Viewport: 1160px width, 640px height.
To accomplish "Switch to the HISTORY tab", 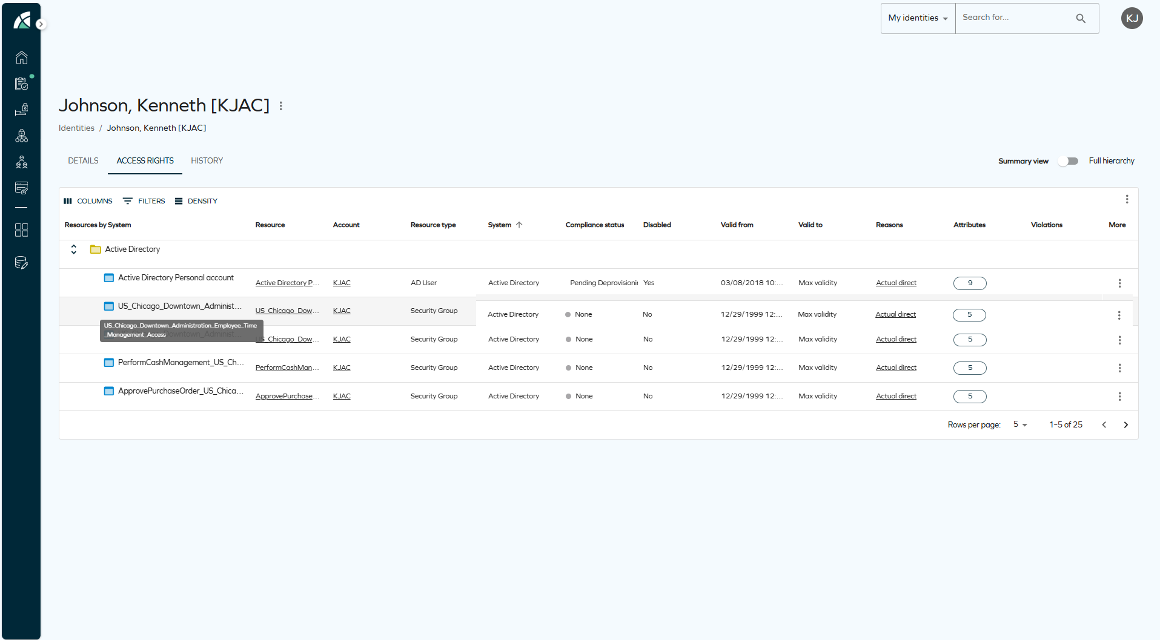I will [x=207, y=161].
